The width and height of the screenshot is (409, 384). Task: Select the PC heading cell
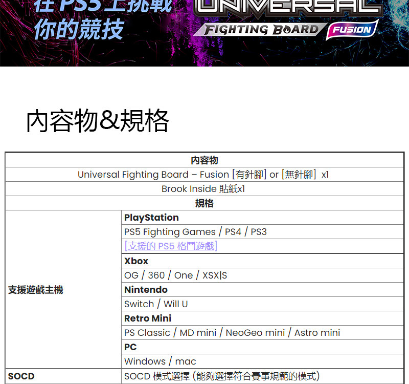(x=262, y=347)
